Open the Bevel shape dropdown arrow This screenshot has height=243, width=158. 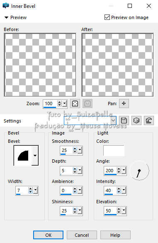[x=35, y=155]
